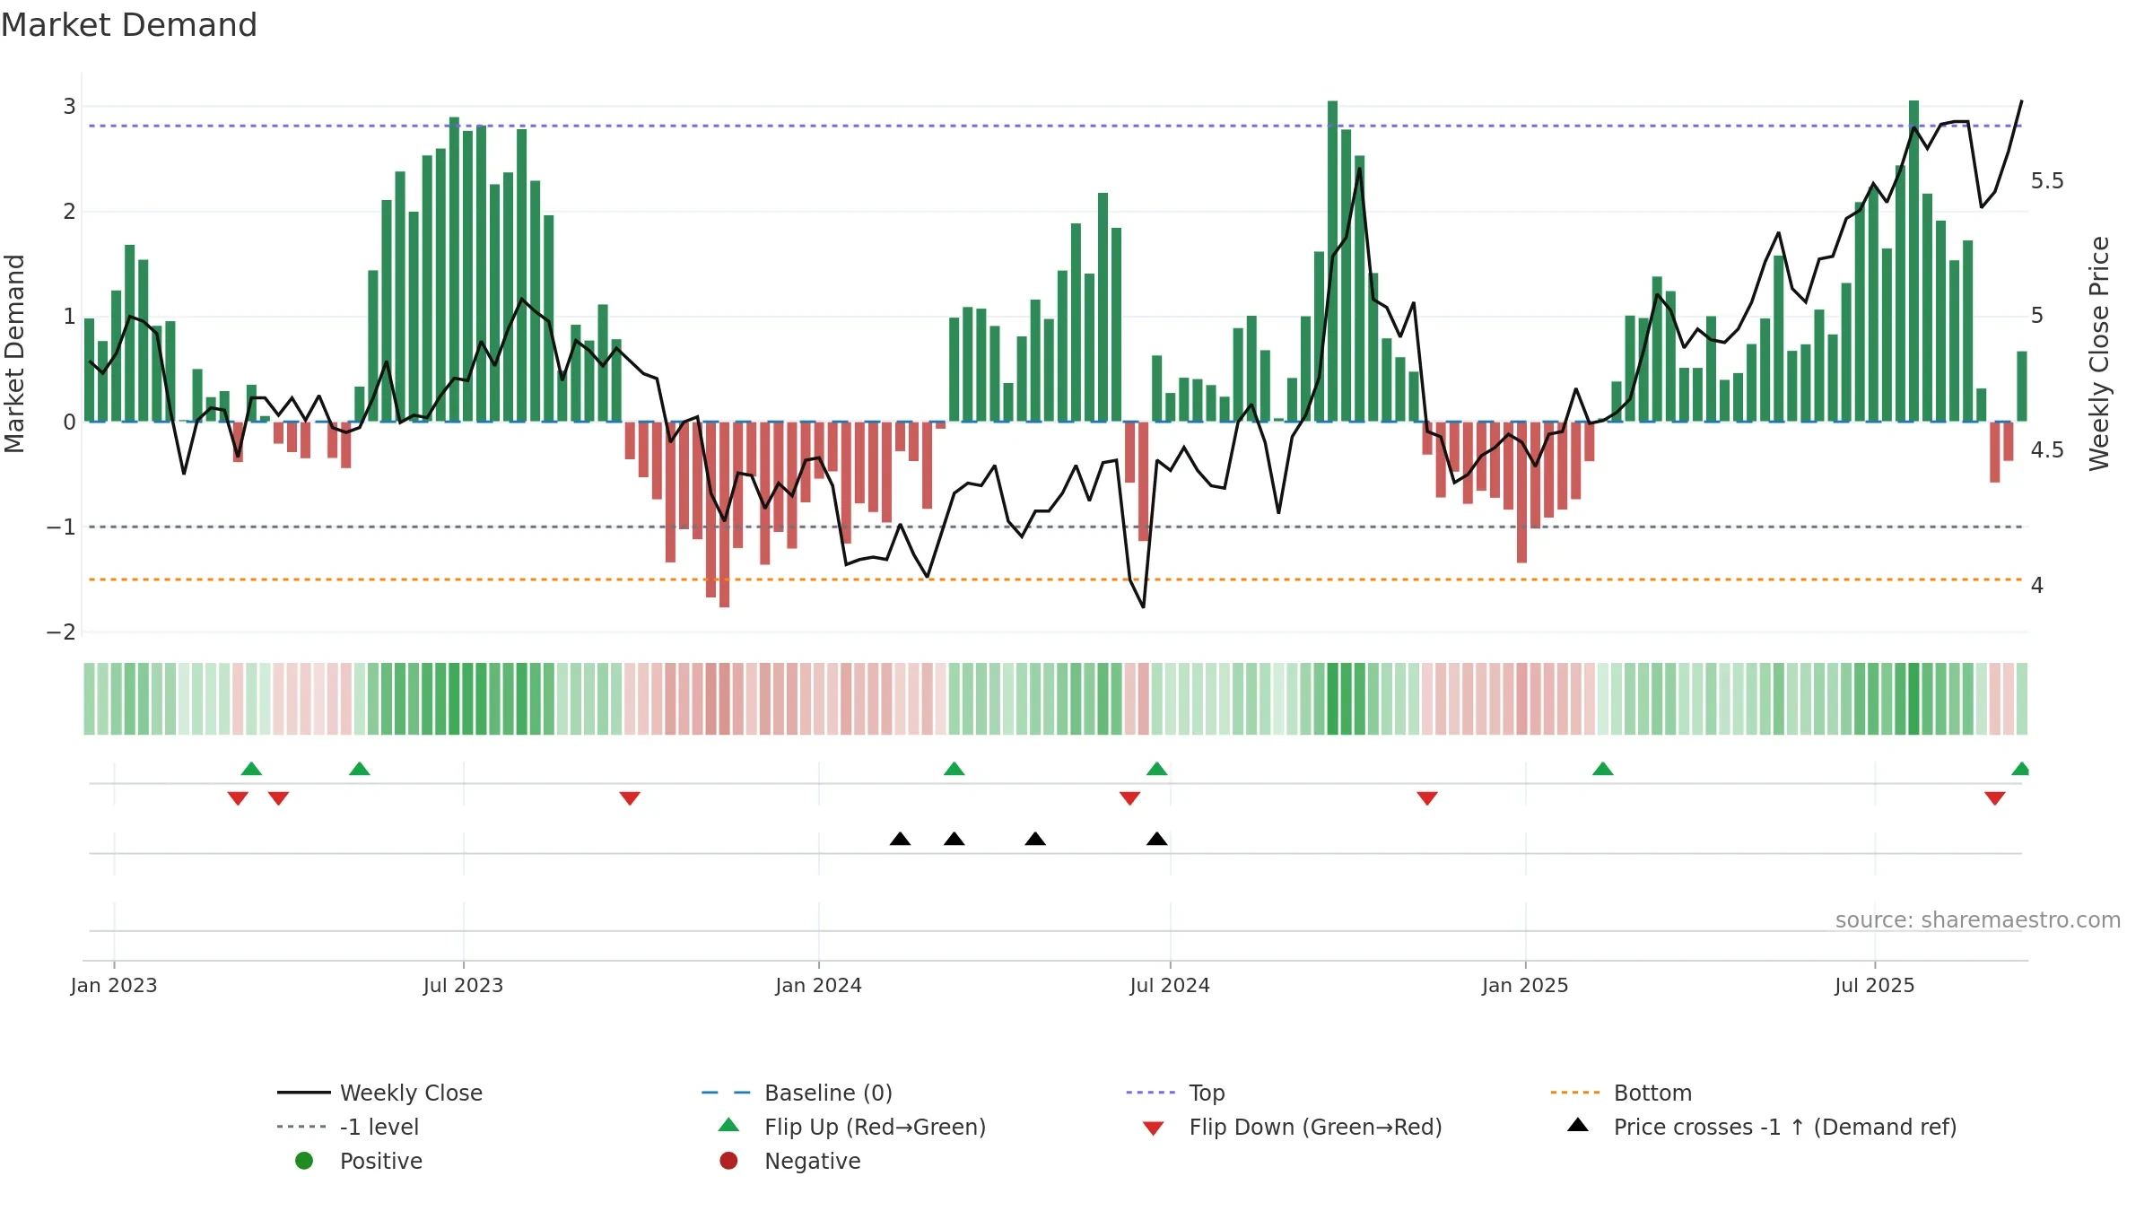
Task: Click the Jul 2024 x-axis label
Action: click(1170, 985)
